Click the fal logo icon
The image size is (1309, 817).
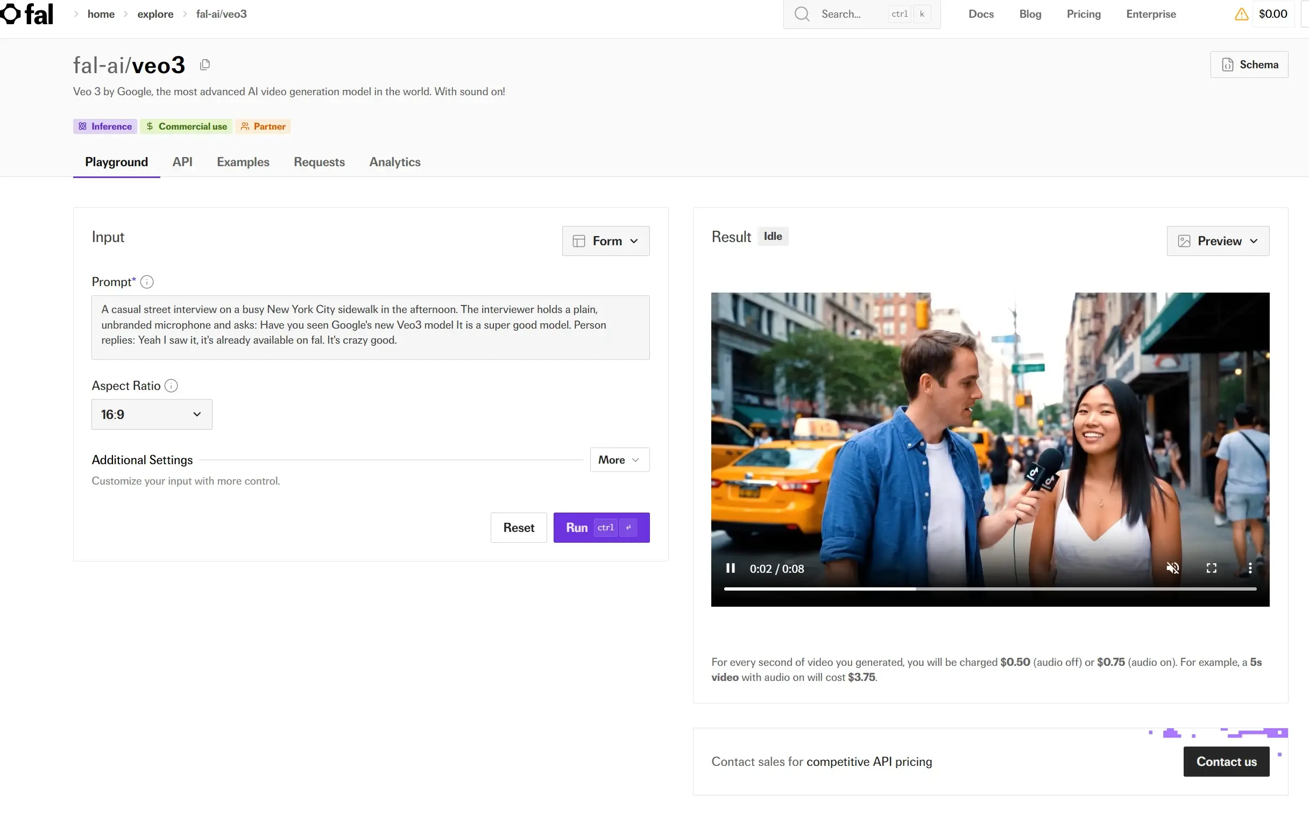(11, 13)
